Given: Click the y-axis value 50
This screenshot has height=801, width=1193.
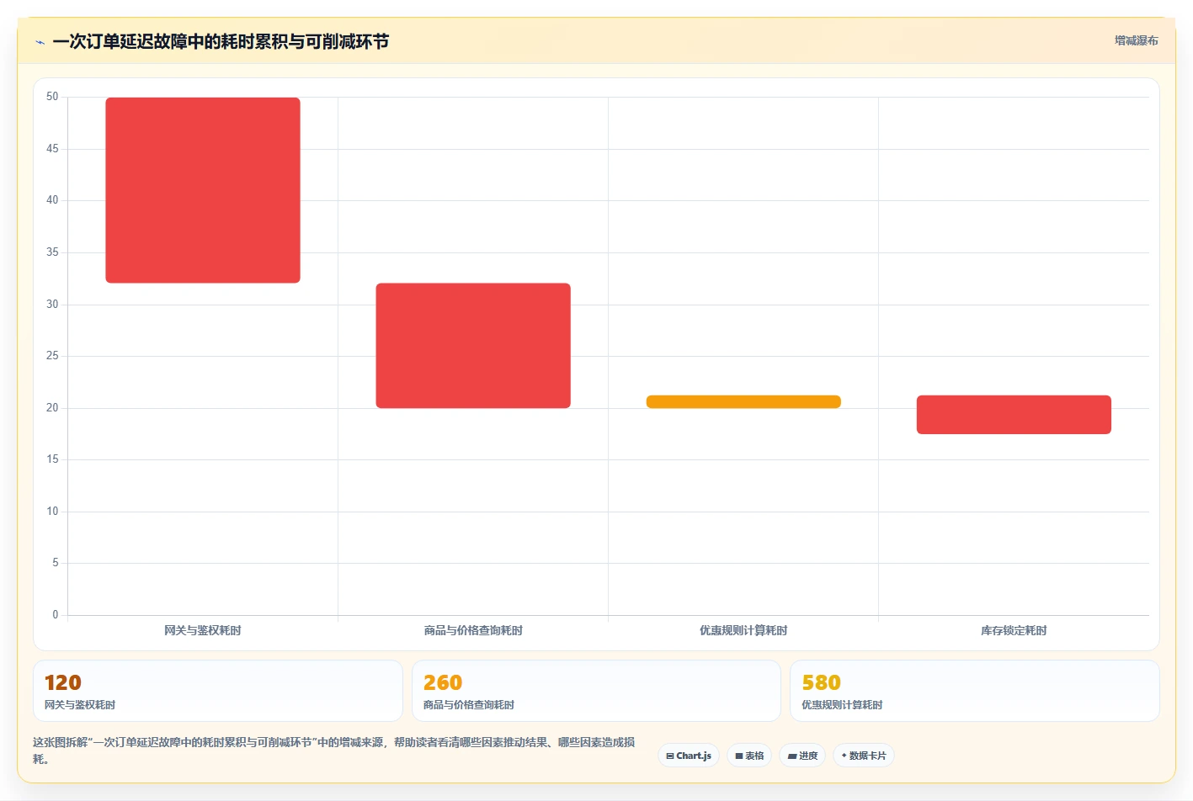Looking at the screenshot, I should [52, 97].
